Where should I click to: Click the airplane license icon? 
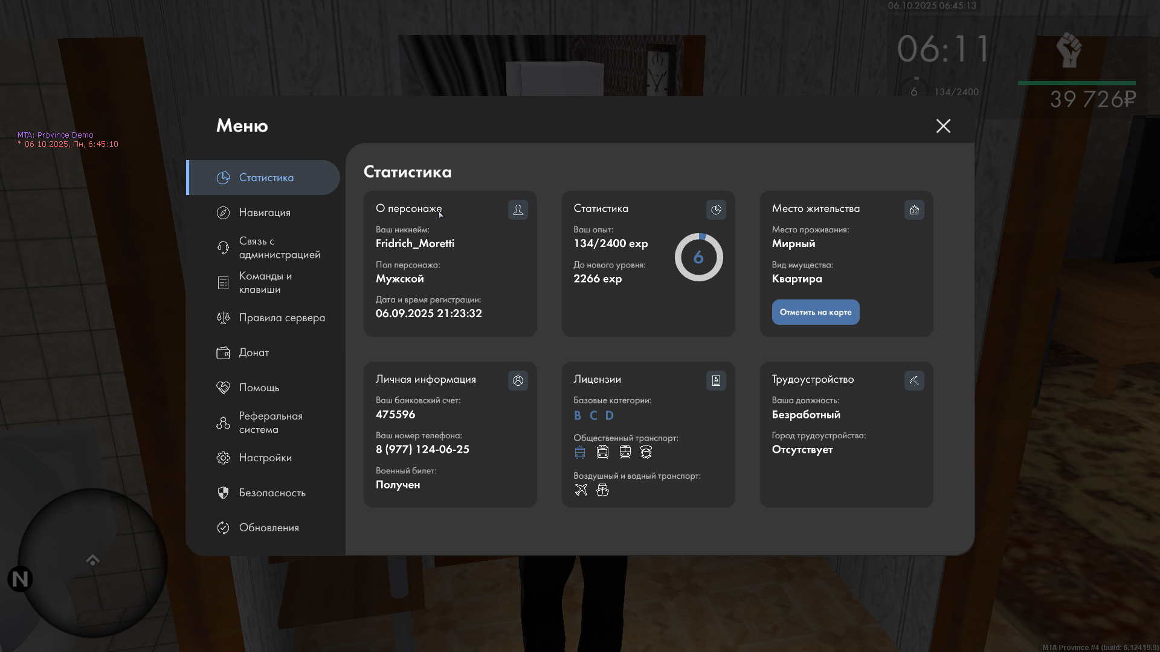pyautogui.click(x=581, y=490)
